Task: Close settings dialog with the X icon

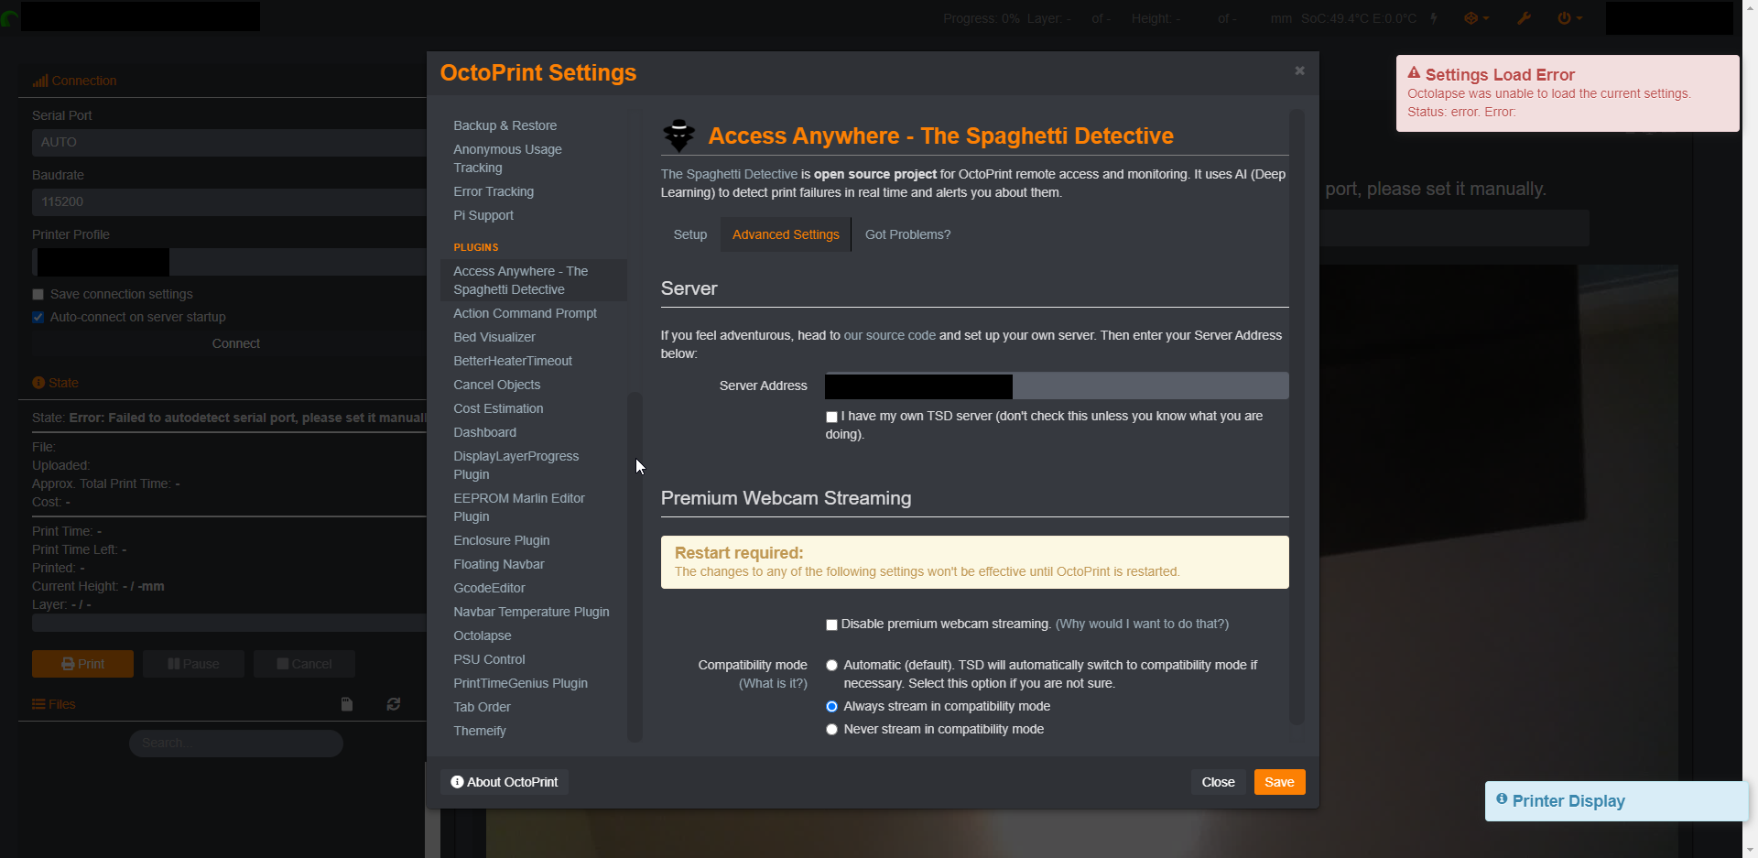Action: coord(1299,71)
